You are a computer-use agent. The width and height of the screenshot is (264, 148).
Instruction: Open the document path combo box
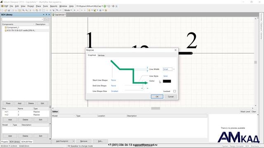102,6
